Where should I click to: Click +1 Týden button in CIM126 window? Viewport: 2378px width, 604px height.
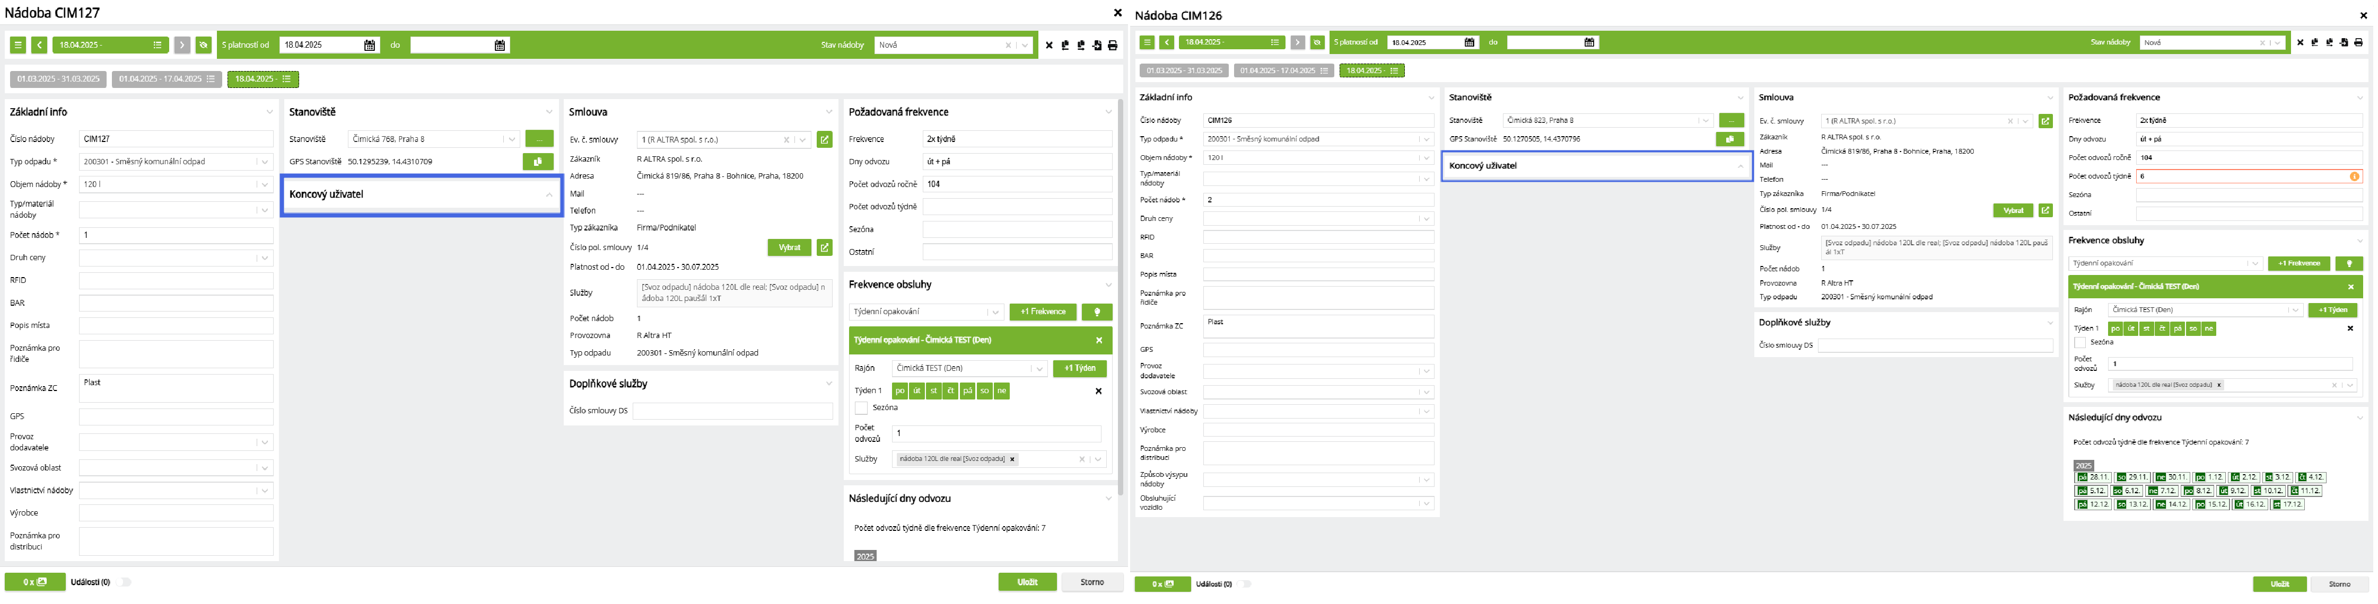(2332, 310)
